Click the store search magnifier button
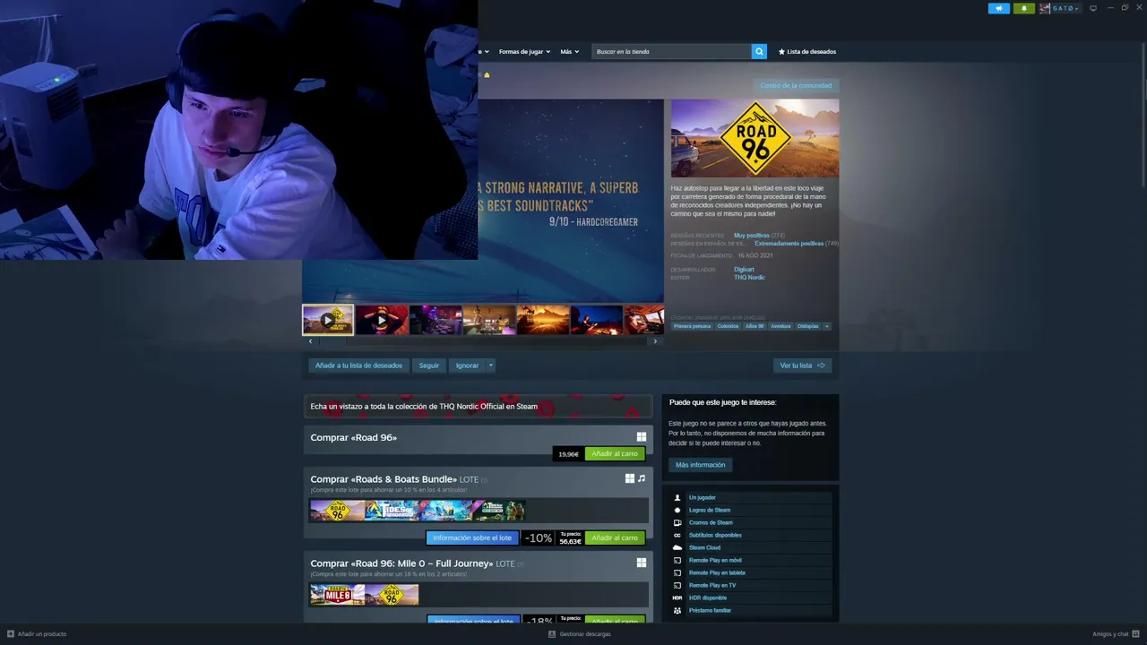 click(759, 52)
